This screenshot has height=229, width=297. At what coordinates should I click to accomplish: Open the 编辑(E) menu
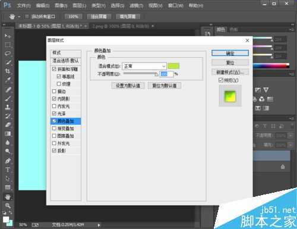click(x=43, y=5)
